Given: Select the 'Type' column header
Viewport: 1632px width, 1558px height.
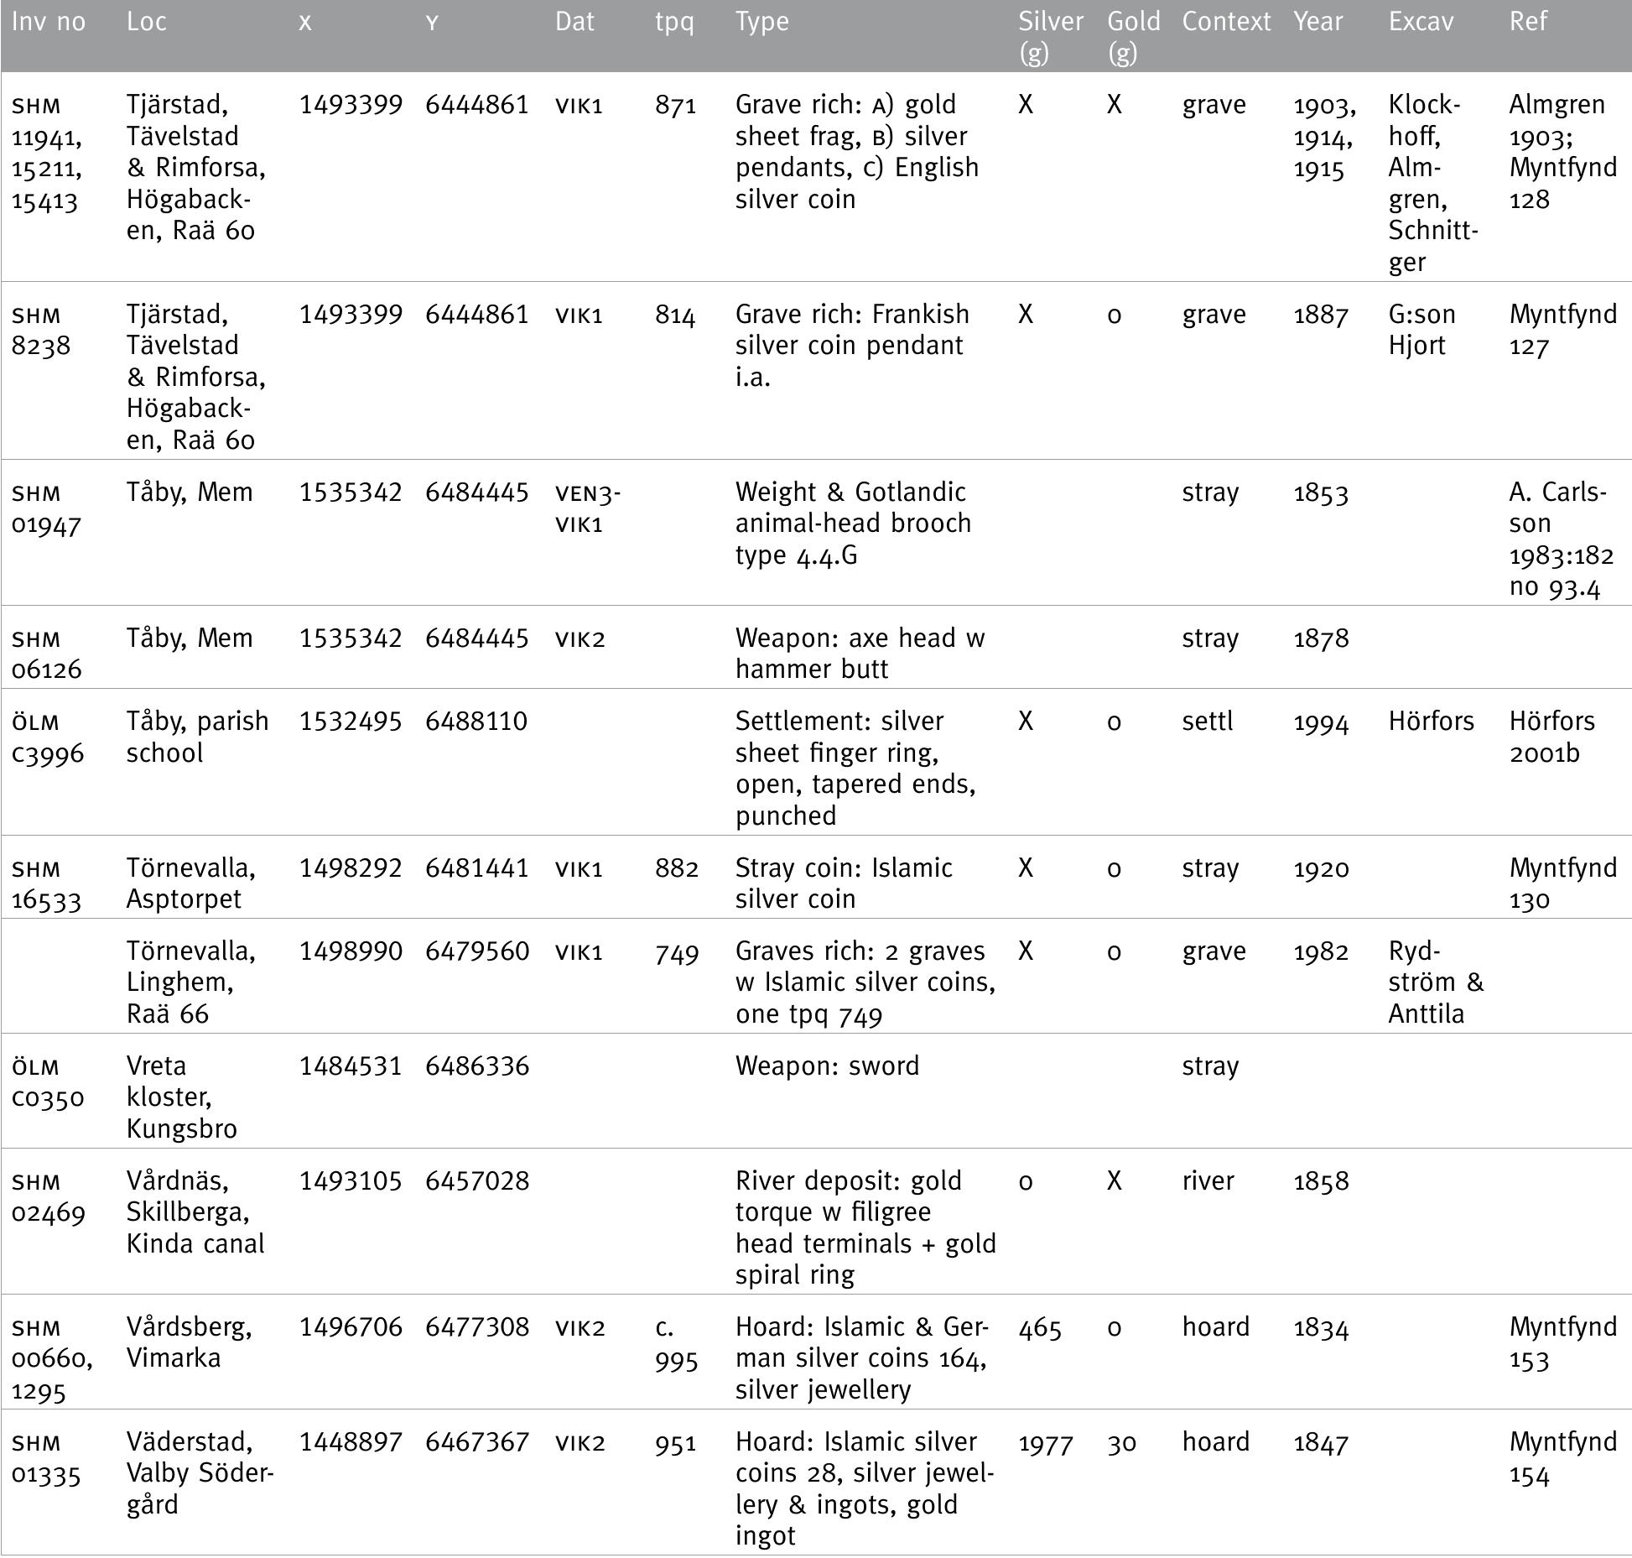Looking at the screenshot, I should (x=761, y=22).
